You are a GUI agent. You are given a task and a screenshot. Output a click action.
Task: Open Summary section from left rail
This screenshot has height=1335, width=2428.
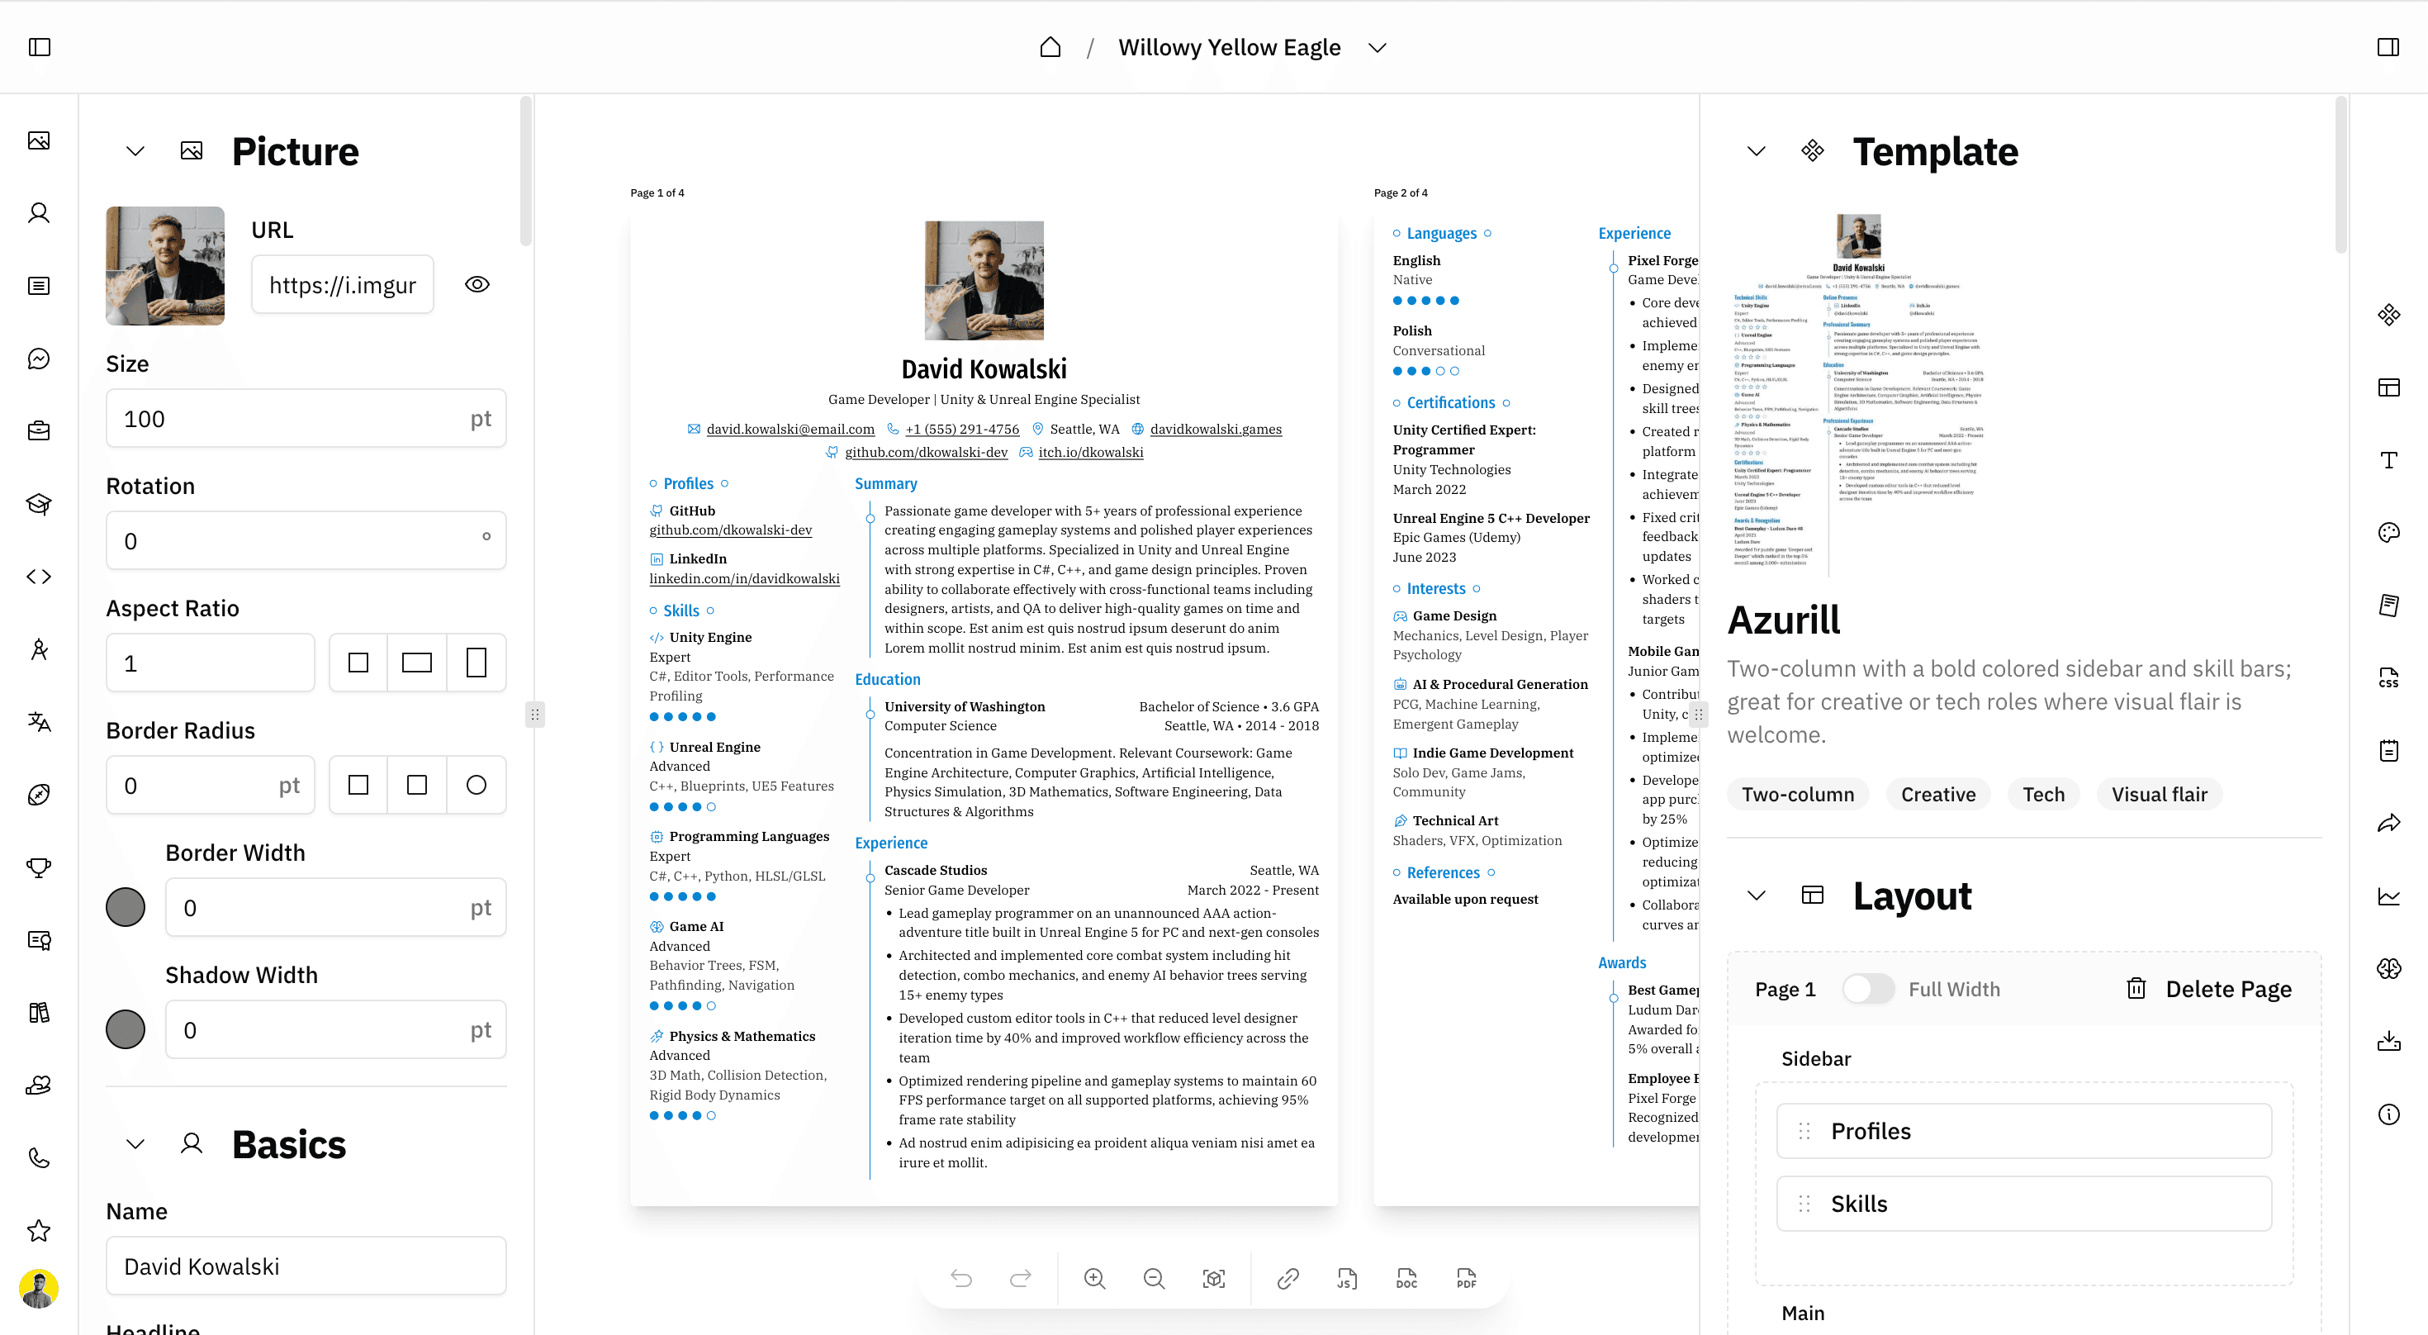39,286
